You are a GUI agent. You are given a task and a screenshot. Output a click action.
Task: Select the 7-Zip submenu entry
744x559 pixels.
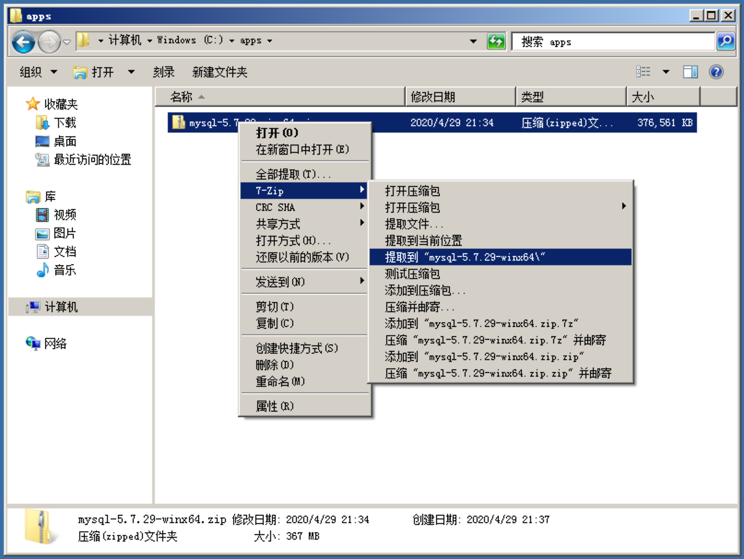(305, 191)
